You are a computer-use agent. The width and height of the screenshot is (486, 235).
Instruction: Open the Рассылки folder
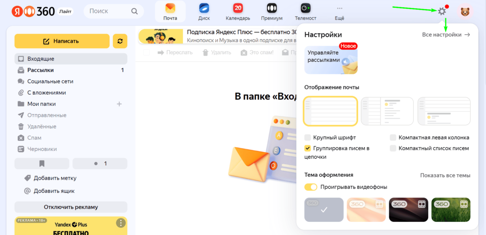70,70
